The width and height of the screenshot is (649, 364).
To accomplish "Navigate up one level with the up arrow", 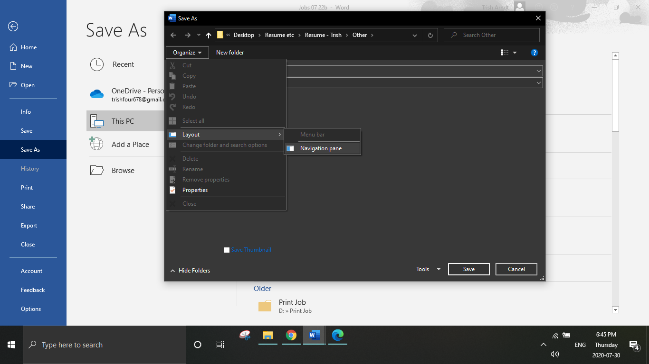I will [208, 35].
